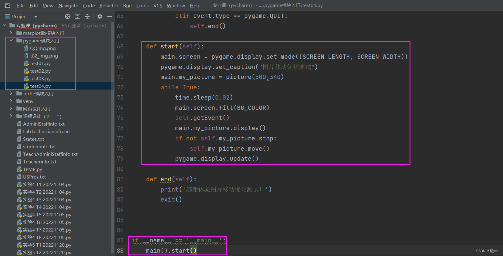Select 实验5 T2 20221120.py file
Viewport: 503px width, 256px height.
47,252
